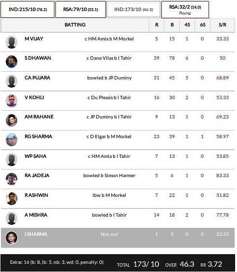The height and width of the screenshot is (272, 237).
Task: Click I Sharma's profile photo
Action: click(12, 238)
